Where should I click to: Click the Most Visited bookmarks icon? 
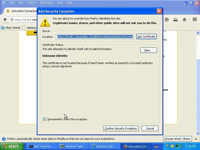pyautogui.click(x=3, y=27)
